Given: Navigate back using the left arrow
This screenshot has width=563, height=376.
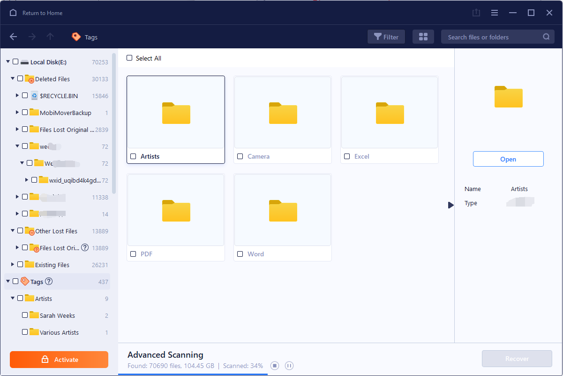Looking at the screenshot, I should tap(13, 36).
